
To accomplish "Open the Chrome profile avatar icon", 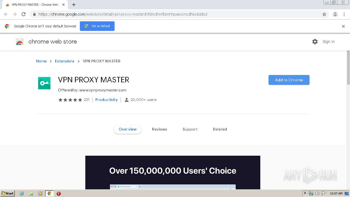I will (x=335, y=14).
